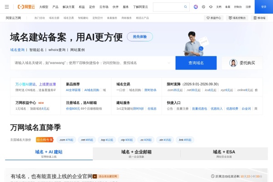Screen dimensions: 273x182
Task: Click the round icon beside AI assistant
Action: [203, 7]
